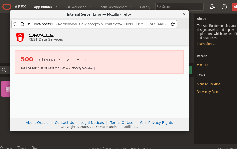Open the help question mark icon
237x149 pixels.
pos(224,7)
